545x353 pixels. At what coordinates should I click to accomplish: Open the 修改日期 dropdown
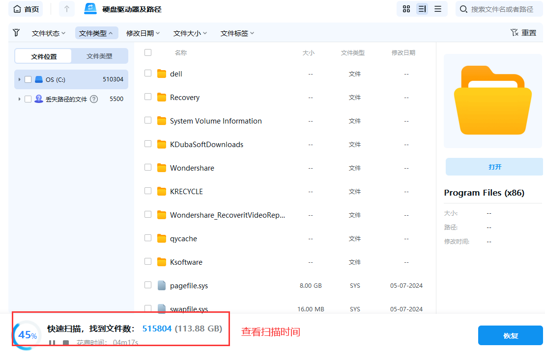point(142,33)
